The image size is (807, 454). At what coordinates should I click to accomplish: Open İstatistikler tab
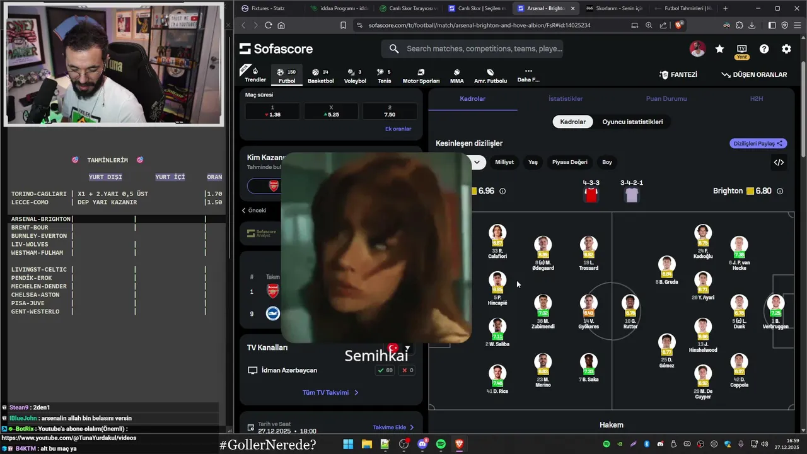pyautogui.click(x=566, y=99)
